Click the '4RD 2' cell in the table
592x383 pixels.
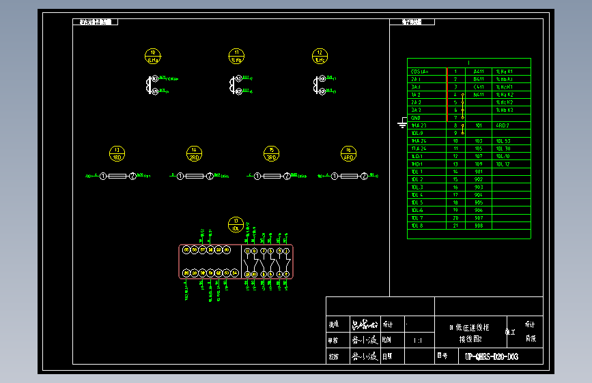pos(511,125)
